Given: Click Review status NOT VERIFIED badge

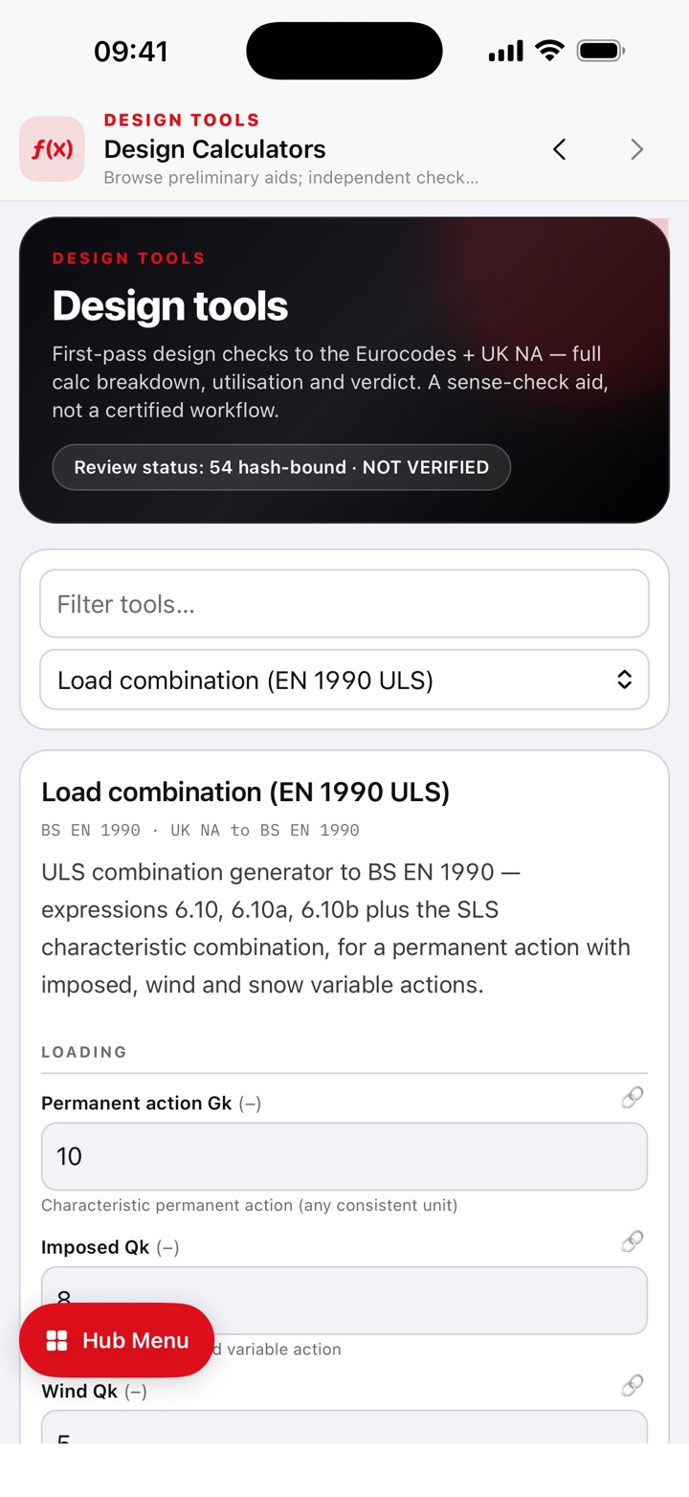Looking at the screenshot, I should coord(281,467).
